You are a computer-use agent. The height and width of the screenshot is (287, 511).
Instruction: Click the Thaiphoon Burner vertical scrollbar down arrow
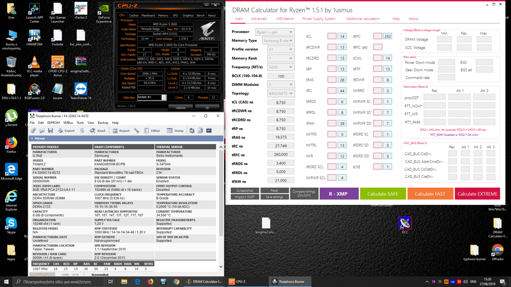point(221,267)
